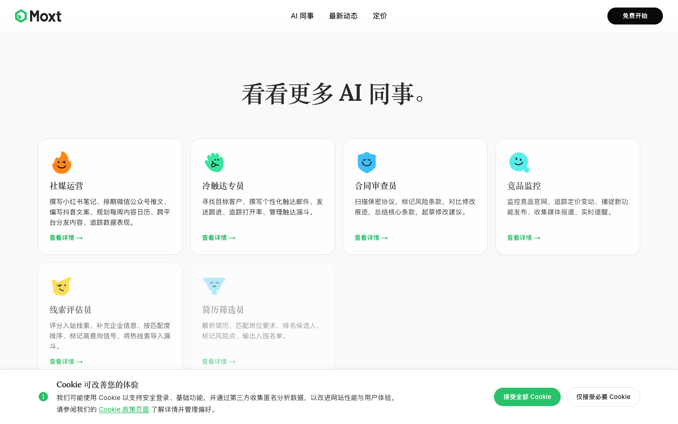The width and height of the screenshot is (678, 424).
Task: Click the orange flame icon for 社媒运营
Action: click(62, 163)
